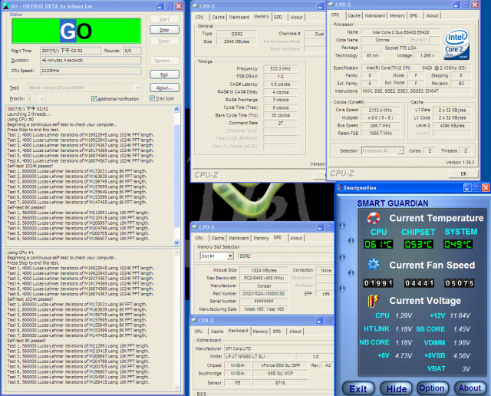Click the CHIPSET temperature readout 053°C
This screenshot has width=491, height=396.
click(418, 244)
